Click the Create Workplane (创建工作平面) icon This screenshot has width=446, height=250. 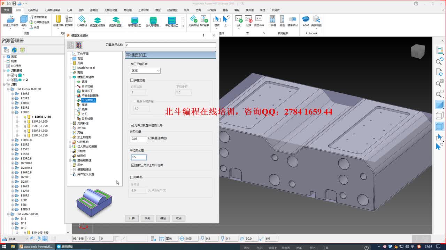click(x=10, y=21)
